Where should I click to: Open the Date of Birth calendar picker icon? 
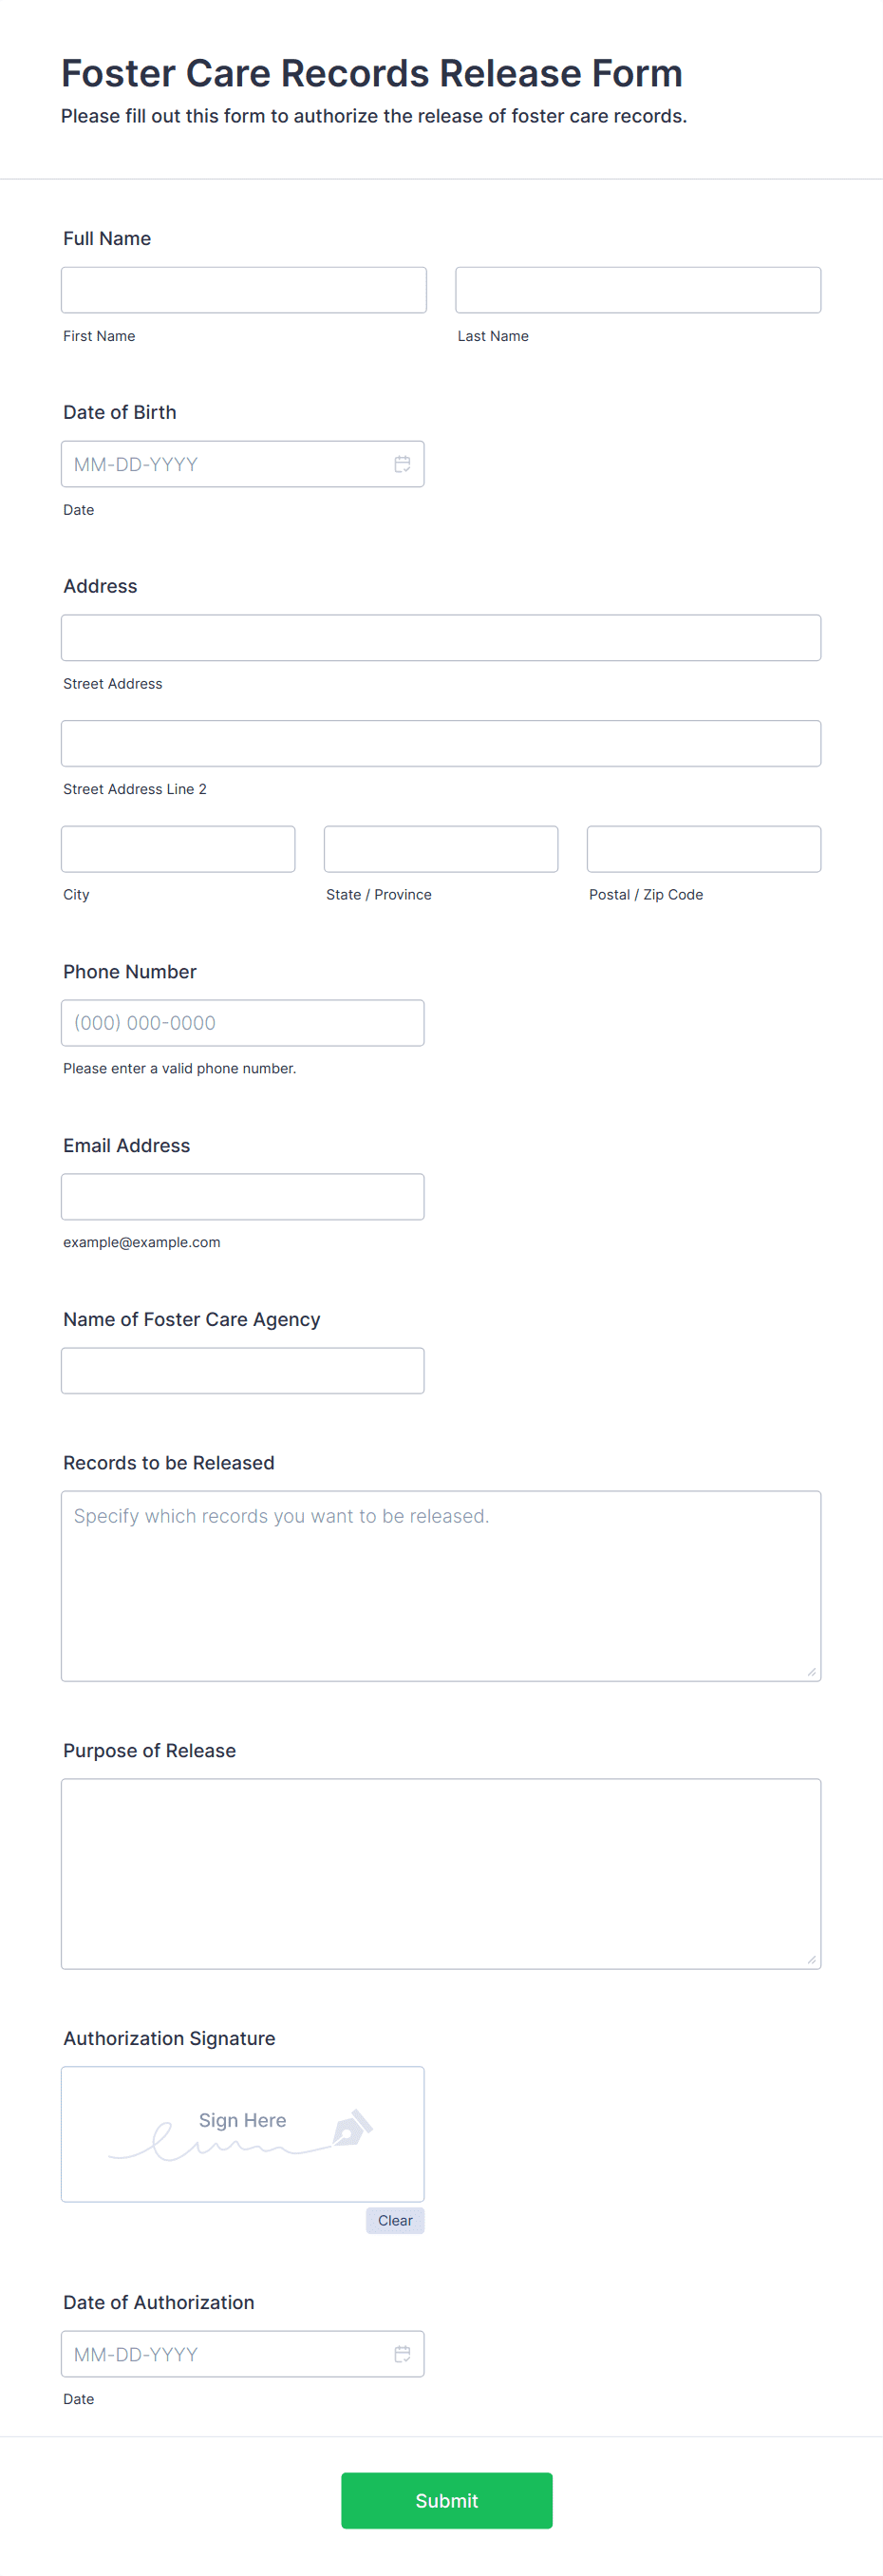402,464
